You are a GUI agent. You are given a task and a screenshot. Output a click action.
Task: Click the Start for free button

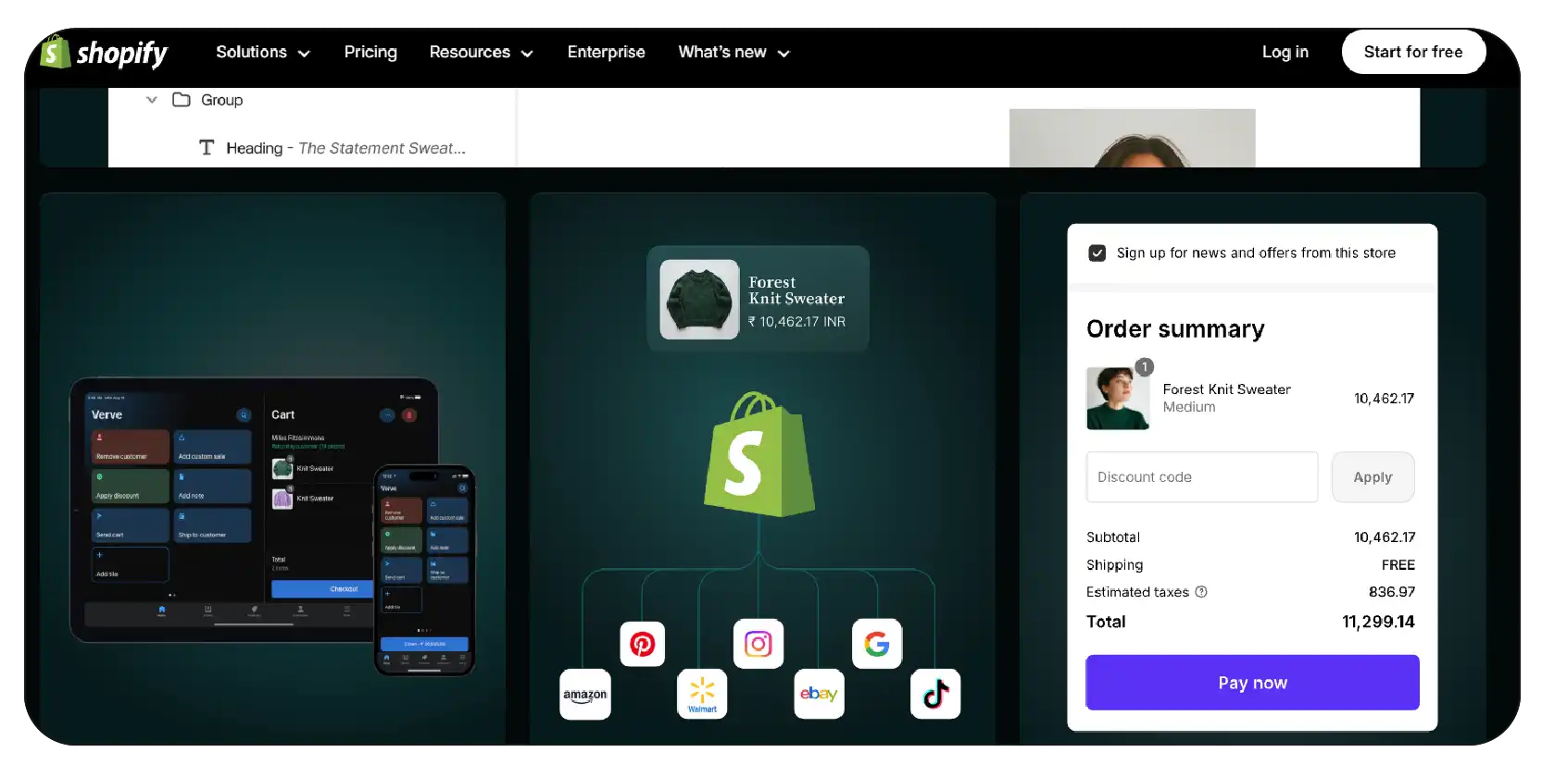point(1412,53)
